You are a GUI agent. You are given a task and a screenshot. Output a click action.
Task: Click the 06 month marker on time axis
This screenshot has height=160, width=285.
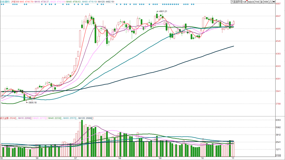pos(37,158)
